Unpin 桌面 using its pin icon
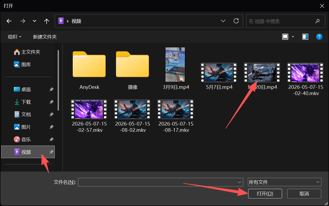The width and height of the screenshot is (329, 206). 51,90
